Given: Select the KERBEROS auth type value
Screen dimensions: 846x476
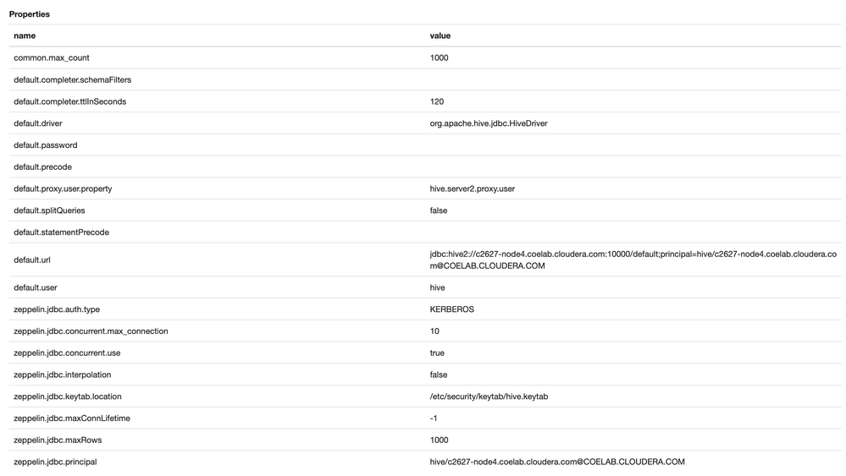Looking at the screenshot, I should [x=451, y=309].
